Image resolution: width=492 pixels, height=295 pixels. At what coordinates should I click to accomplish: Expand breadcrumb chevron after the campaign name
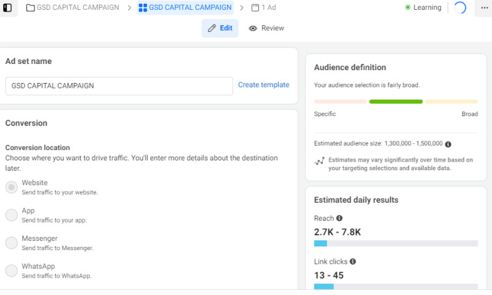(129, 8)
